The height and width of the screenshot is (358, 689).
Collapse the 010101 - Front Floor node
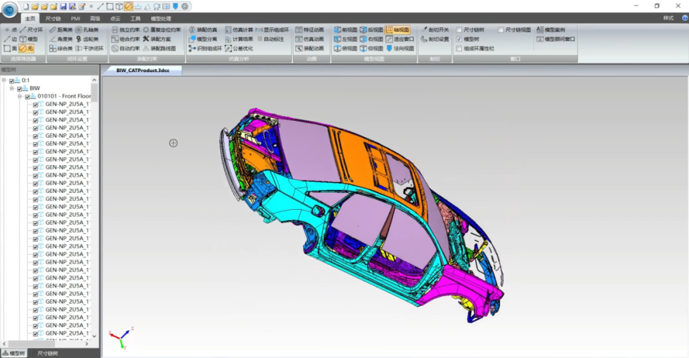pyautogui.click(x=20, y=96)
